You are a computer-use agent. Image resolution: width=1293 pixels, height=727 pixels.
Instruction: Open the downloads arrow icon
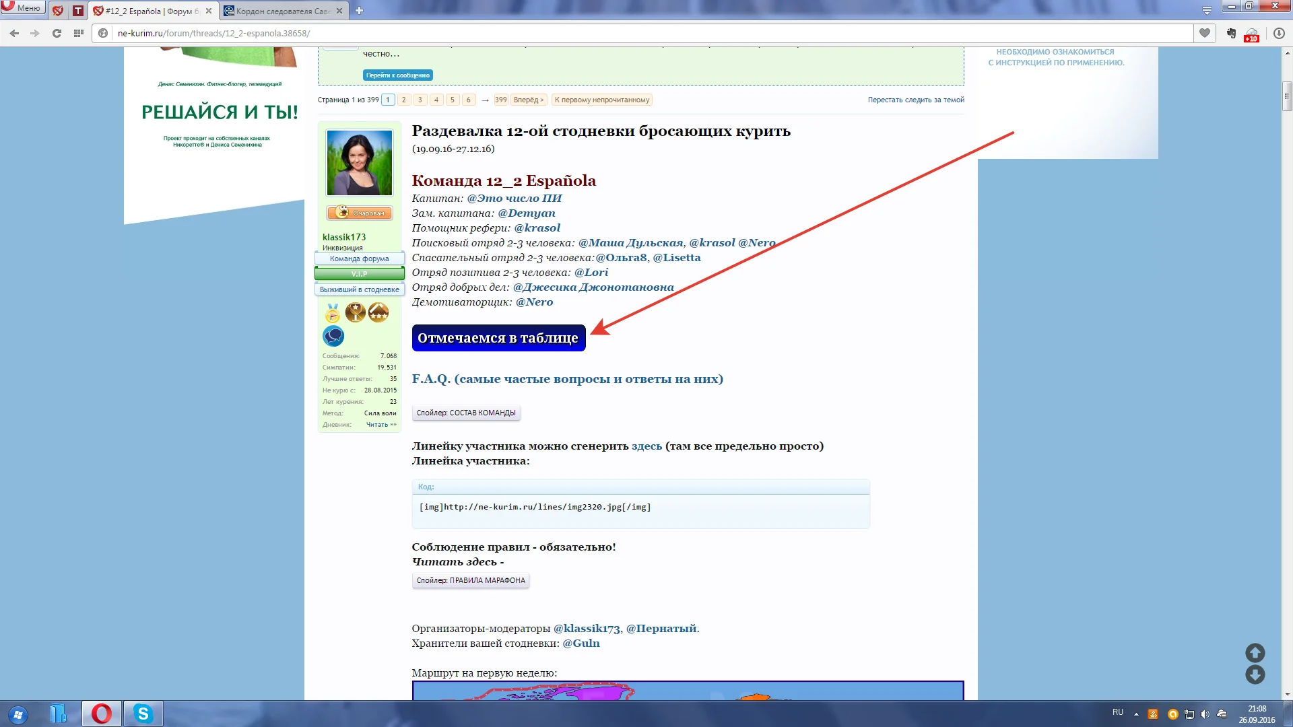1278,33
